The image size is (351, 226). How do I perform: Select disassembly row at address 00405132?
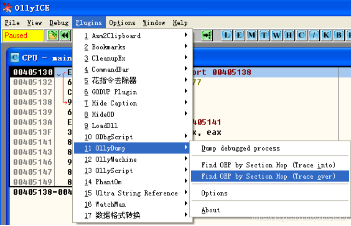click(x=33, y=82)
